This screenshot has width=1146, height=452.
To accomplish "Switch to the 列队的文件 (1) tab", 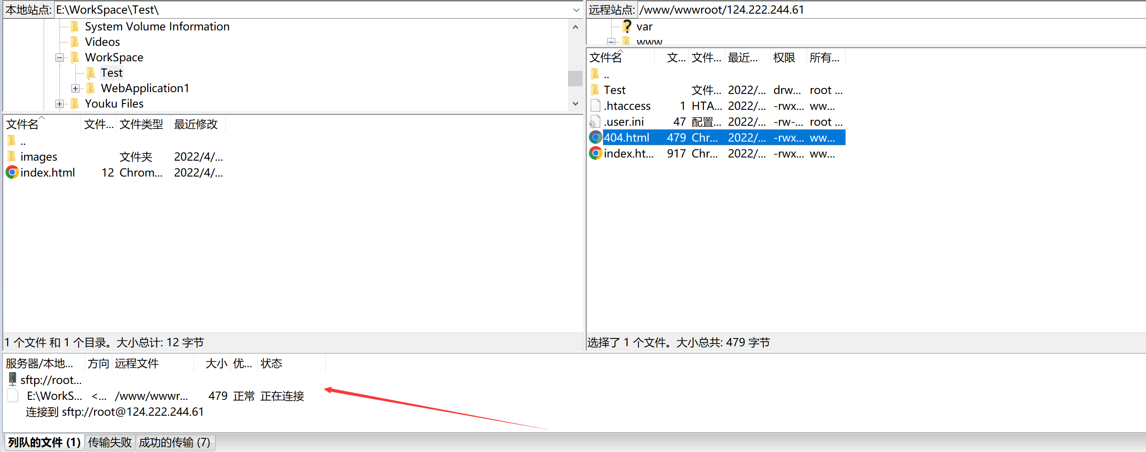I will click(x=44, y=442).
